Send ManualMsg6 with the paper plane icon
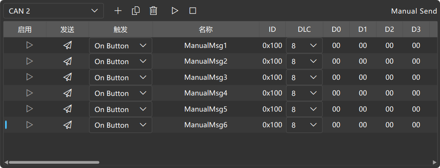 coord(67,125)
